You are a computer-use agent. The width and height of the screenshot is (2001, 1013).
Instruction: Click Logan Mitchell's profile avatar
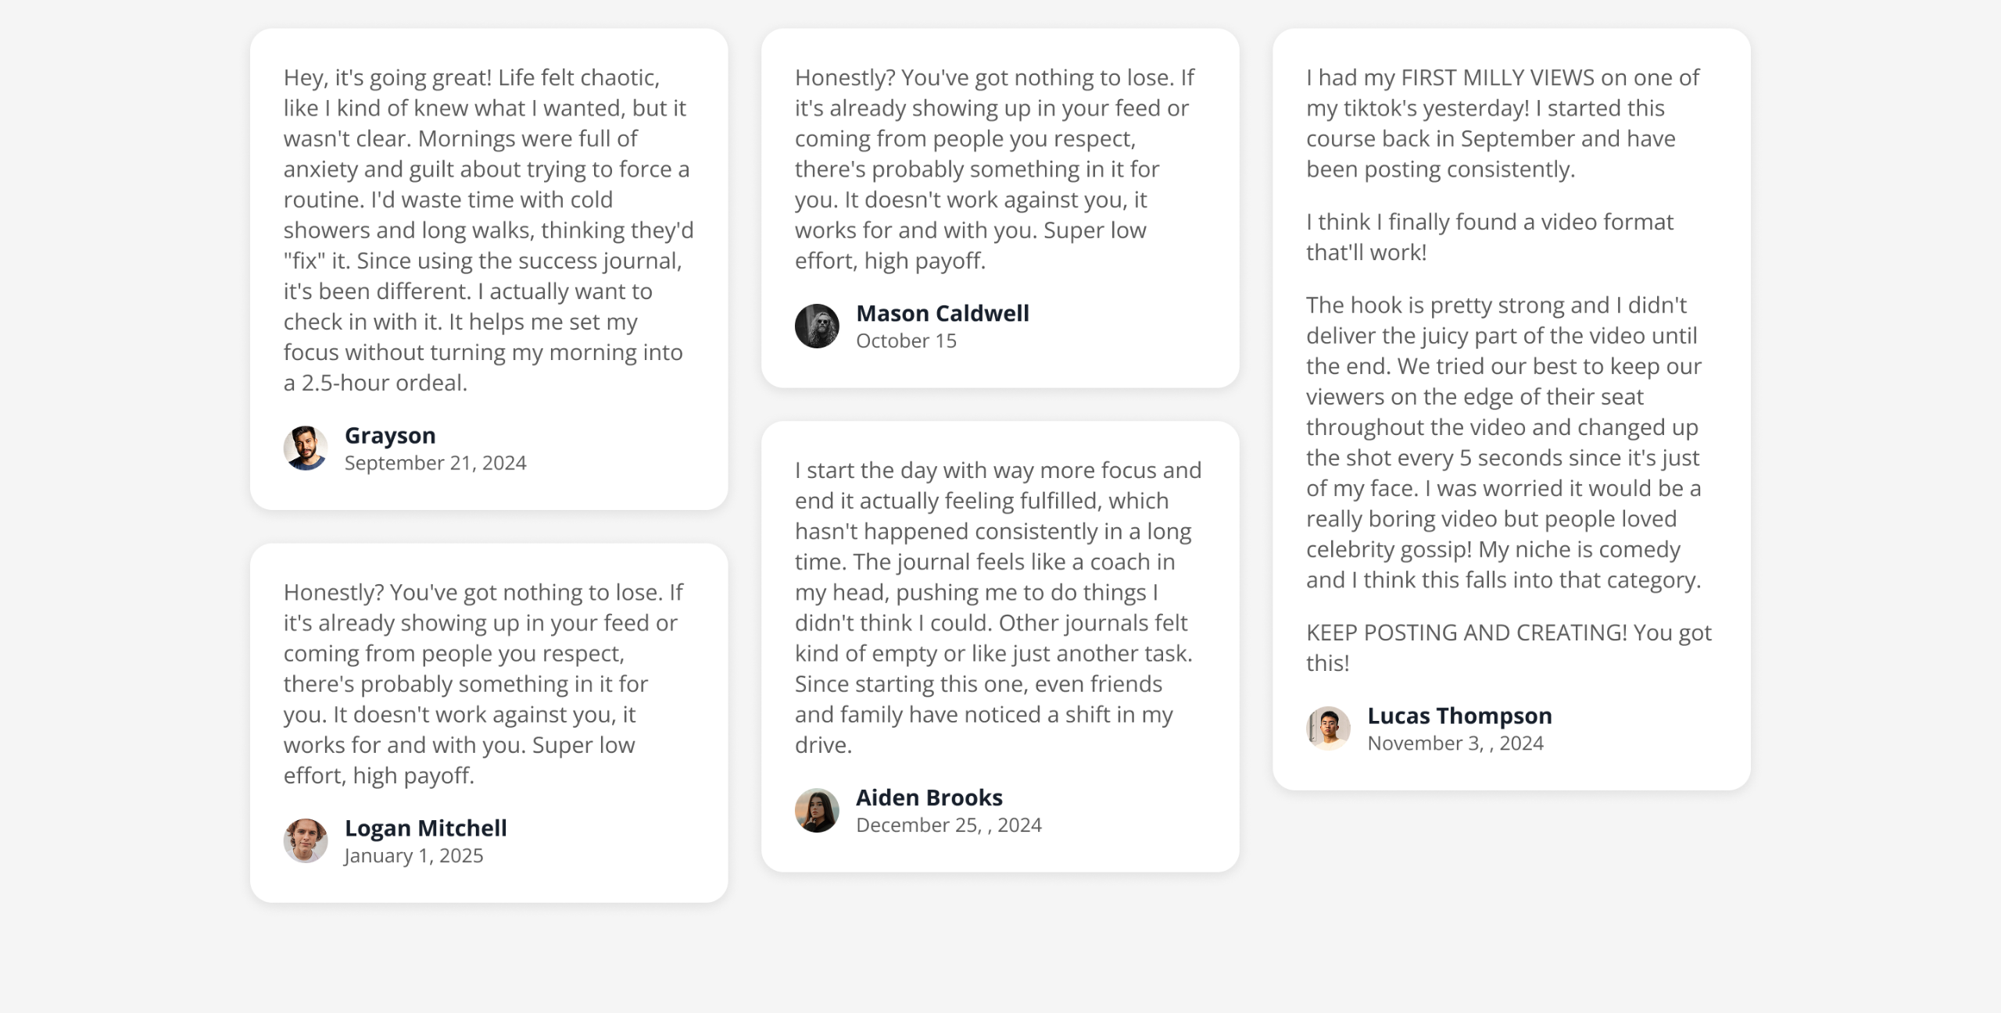coord(305,840)
